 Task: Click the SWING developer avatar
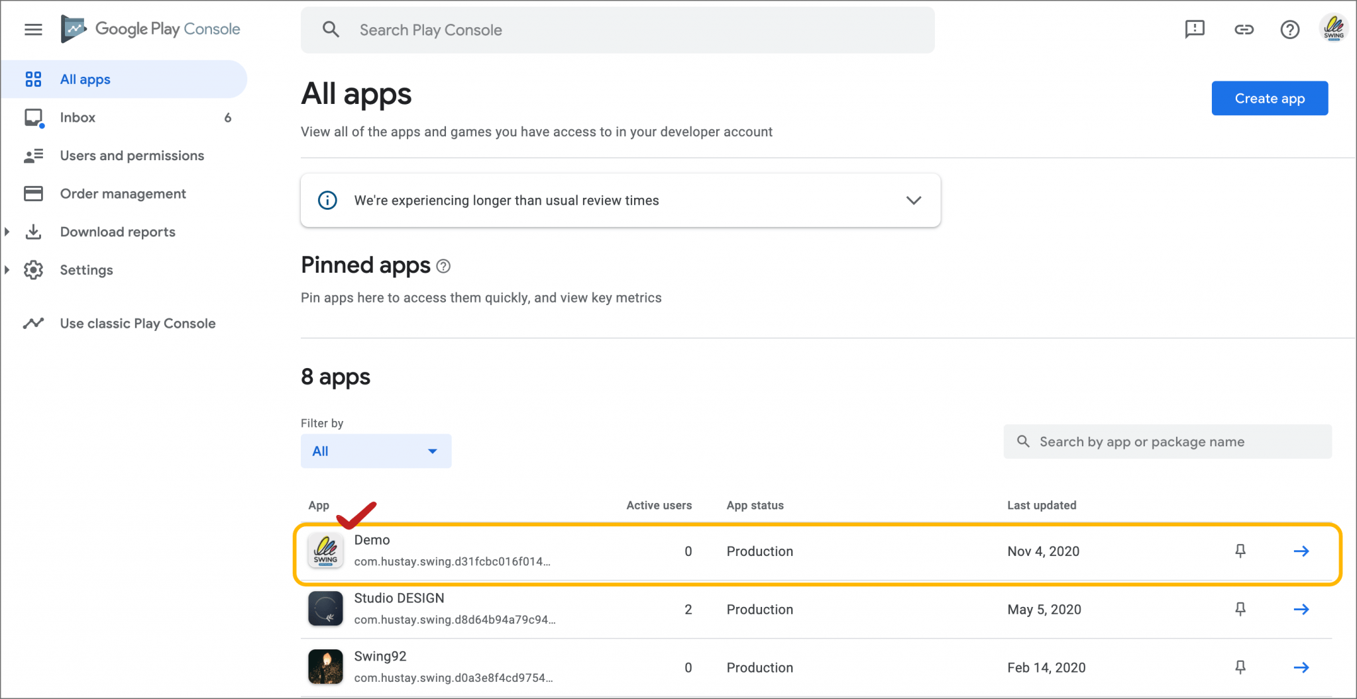pyautogui.click(x=1334, y=28)
